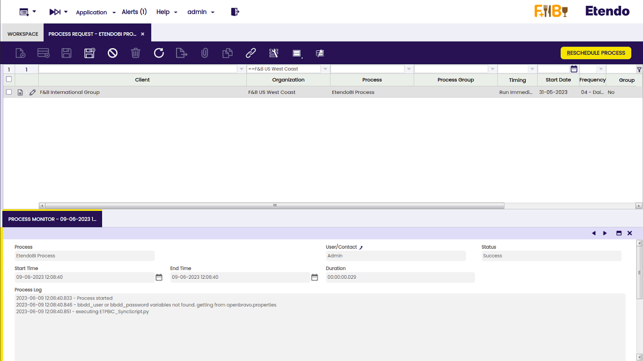Image resolution: width=643 pixels, height=361 pixels.
Task: Edit the row with the pencil icon
Action: click(x=33, y=92)
